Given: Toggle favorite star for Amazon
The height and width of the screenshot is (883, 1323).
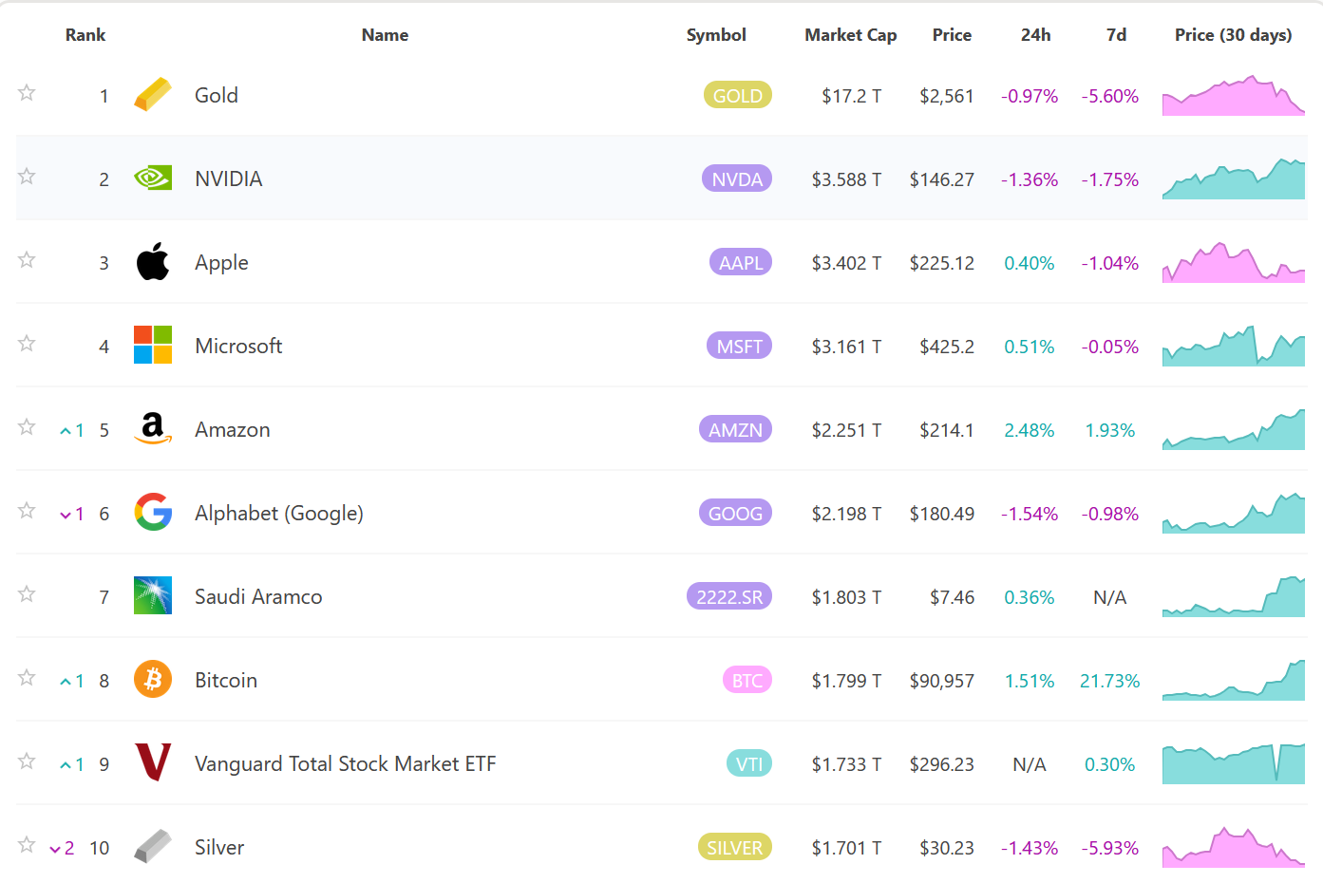Looking at the screenshot, I should pyautogui.click(x=27, y=426).
